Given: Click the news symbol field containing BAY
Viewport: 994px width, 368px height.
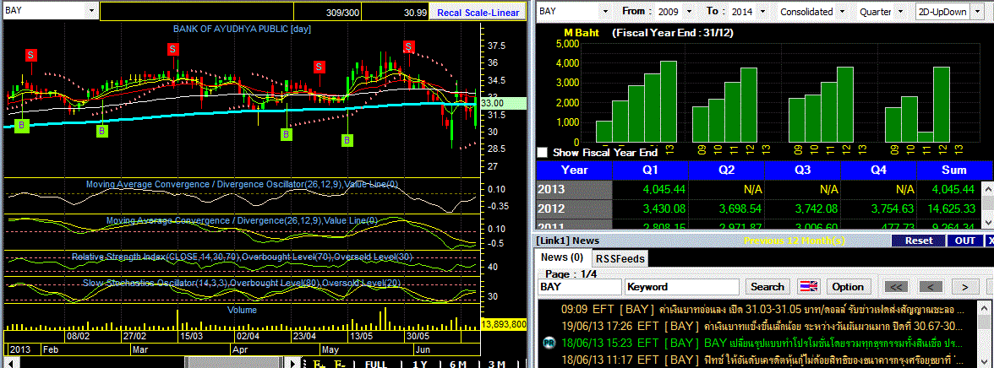Looking at the screenshot, I should click(580, 287).
